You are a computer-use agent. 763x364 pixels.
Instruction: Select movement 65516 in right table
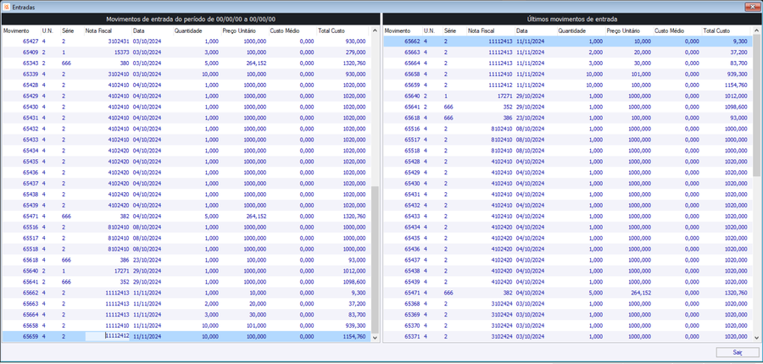[568, 129]
